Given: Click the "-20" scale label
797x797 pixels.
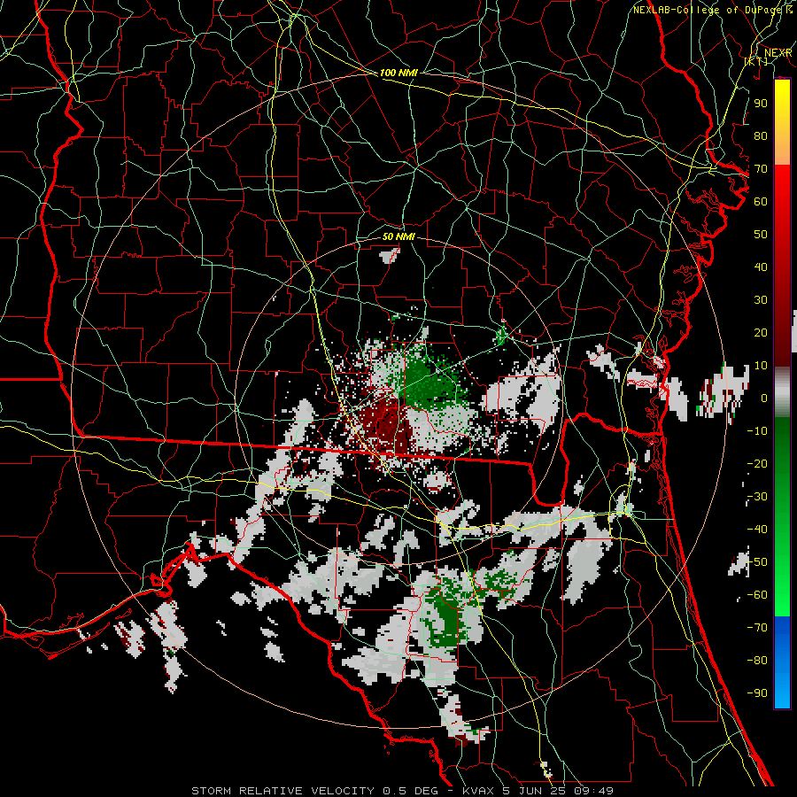Looking at the screenshot, I should (x=757, y=463).
